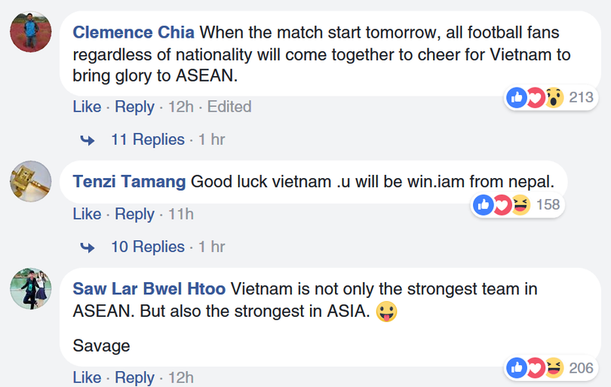Viewport: 611px width, 387px height.
Task: Click Tenzi Tamang's profile avatar
Action: [x=30, y=181]
